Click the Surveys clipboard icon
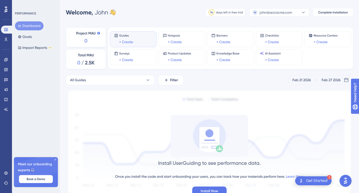 pos(116,53)
